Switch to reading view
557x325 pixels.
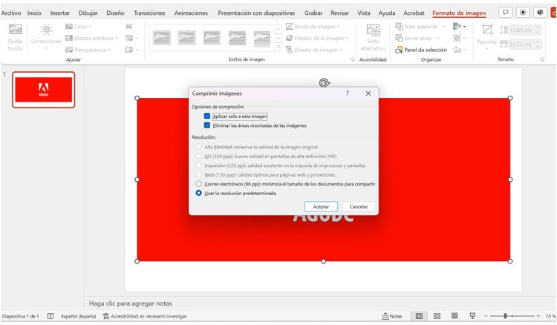pos(455,316)
